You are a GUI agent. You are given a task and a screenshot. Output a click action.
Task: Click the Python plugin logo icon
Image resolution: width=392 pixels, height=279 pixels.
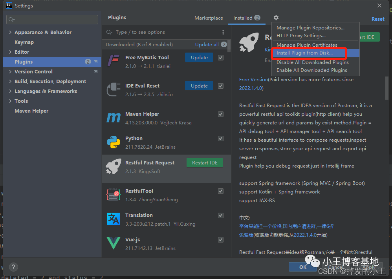(114, 142)
